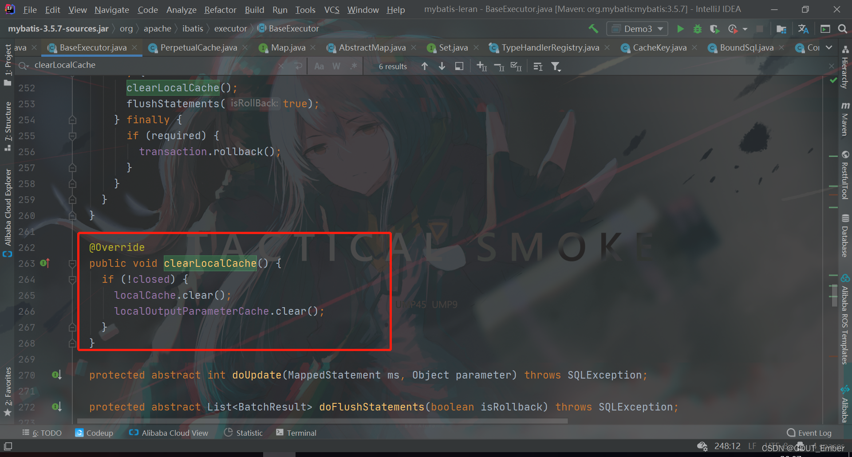The width and height of the screenshot is (852, 457).
Task: Switch to TypeHandlerRegistry.java tab
Action: tap(550, 47)
